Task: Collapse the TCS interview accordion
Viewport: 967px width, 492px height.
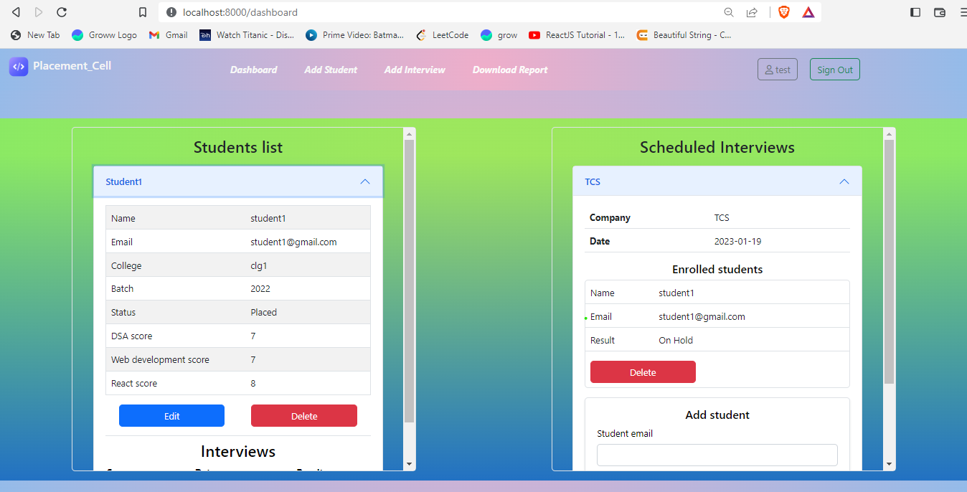Action: tap(844, 181)
